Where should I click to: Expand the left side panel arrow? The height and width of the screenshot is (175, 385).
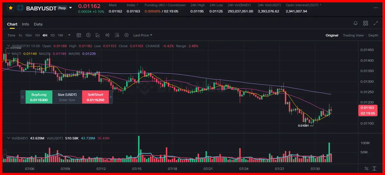(4, 155)
